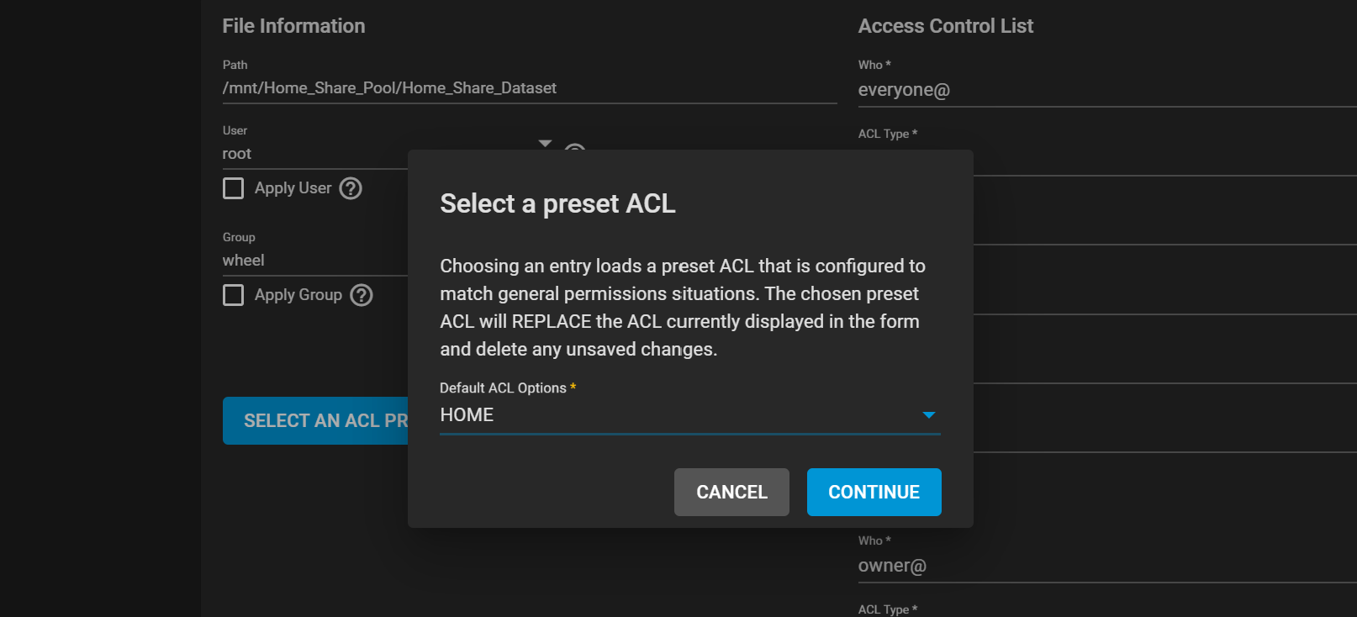Viewport: 1357px width, 617px height.
Task: Click the help icon beside Apply Group
Action: pos(362,295)
